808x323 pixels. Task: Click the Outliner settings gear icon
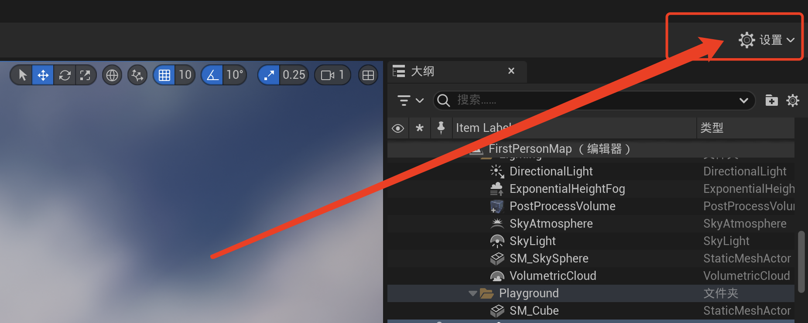pyautogui.click(x=793, y=101)
